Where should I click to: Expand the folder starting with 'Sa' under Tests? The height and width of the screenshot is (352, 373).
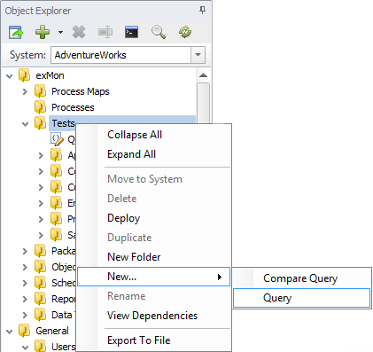(x=41, y=235)
